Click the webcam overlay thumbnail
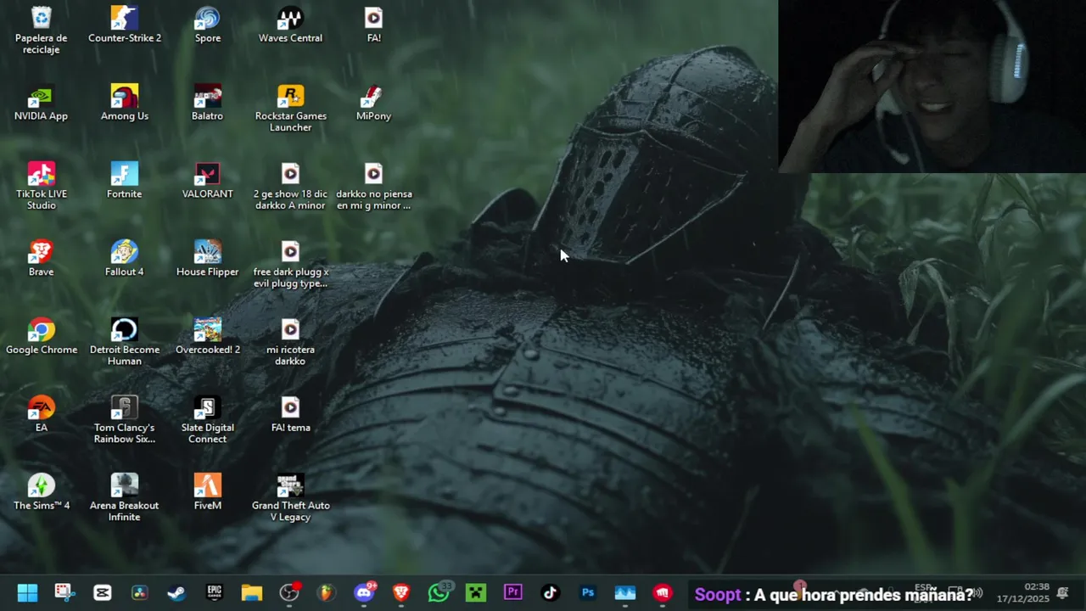 coord(932,87)
